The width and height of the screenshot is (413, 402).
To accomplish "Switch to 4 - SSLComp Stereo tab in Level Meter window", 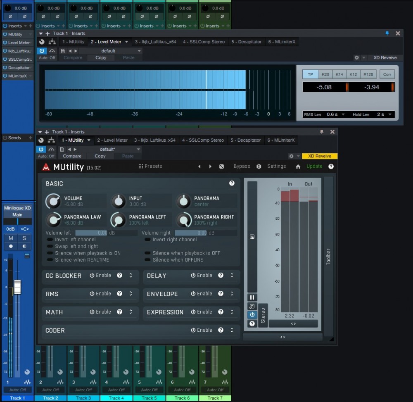I will [204, 42].
